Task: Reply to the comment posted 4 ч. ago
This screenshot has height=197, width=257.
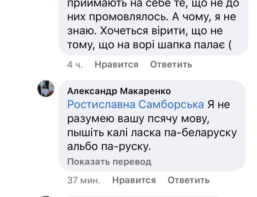Action: click(x=171, y=64)
